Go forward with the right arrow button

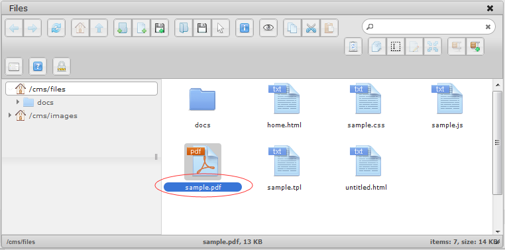(x=32, y=28)
